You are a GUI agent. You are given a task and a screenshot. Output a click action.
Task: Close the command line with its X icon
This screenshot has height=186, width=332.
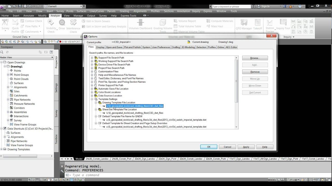coord(62,166)
